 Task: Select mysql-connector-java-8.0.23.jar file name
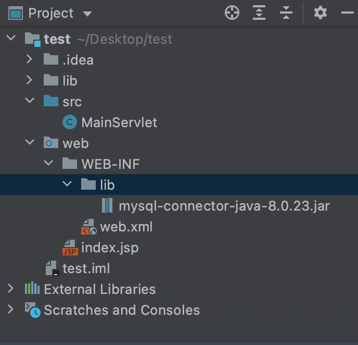point(224,206)
